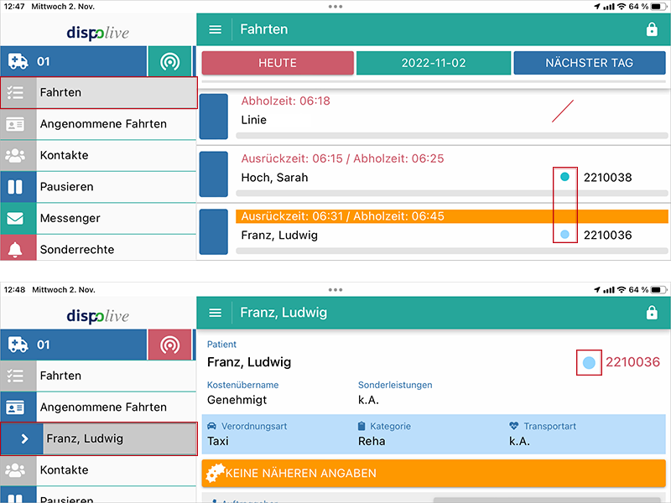The image size is (671, 503).
Task: Click the car icon beside Verordnungsart
Action: (211, 426)
